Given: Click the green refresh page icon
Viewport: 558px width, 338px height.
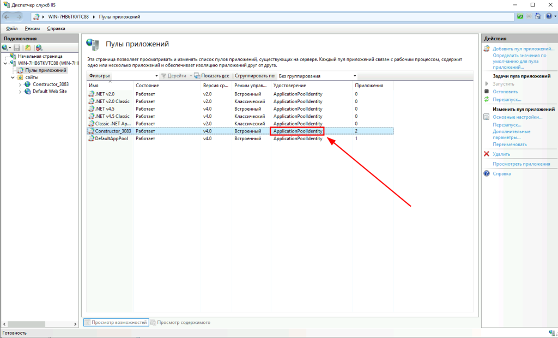Looking at the screenshot, I should click(x=520, y=16).
